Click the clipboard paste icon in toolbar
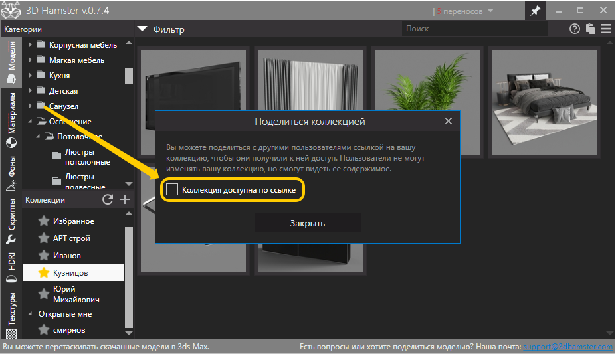 pos(590,29)
